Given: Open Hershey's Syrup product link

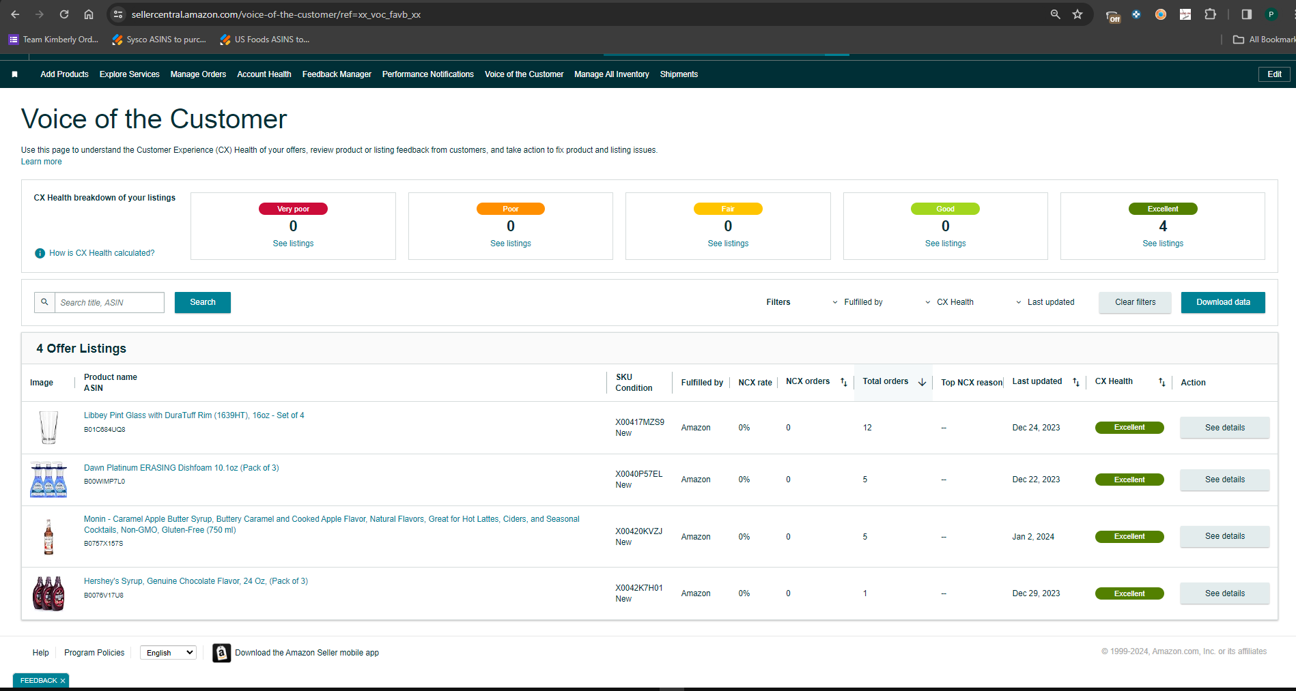Looking at the screenshot, I should pyautogui.click(x=196, y=581).
